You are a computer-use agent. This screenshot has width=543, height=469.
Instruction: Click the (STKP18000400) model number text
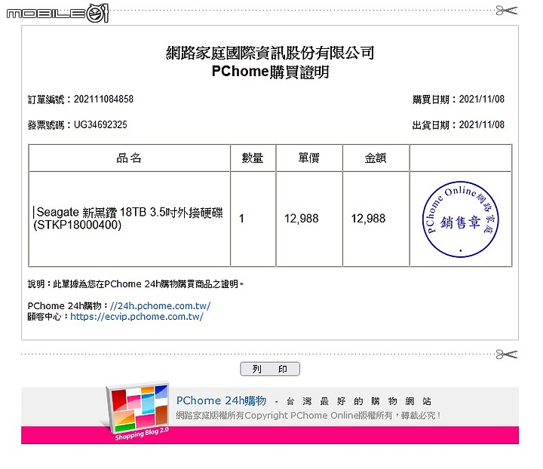tap(77, 225)
